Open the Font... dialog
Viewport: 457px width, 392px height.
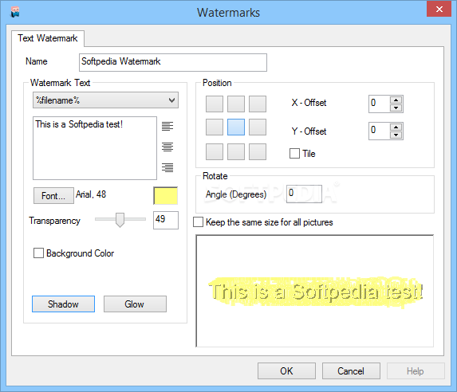[53, 195]
